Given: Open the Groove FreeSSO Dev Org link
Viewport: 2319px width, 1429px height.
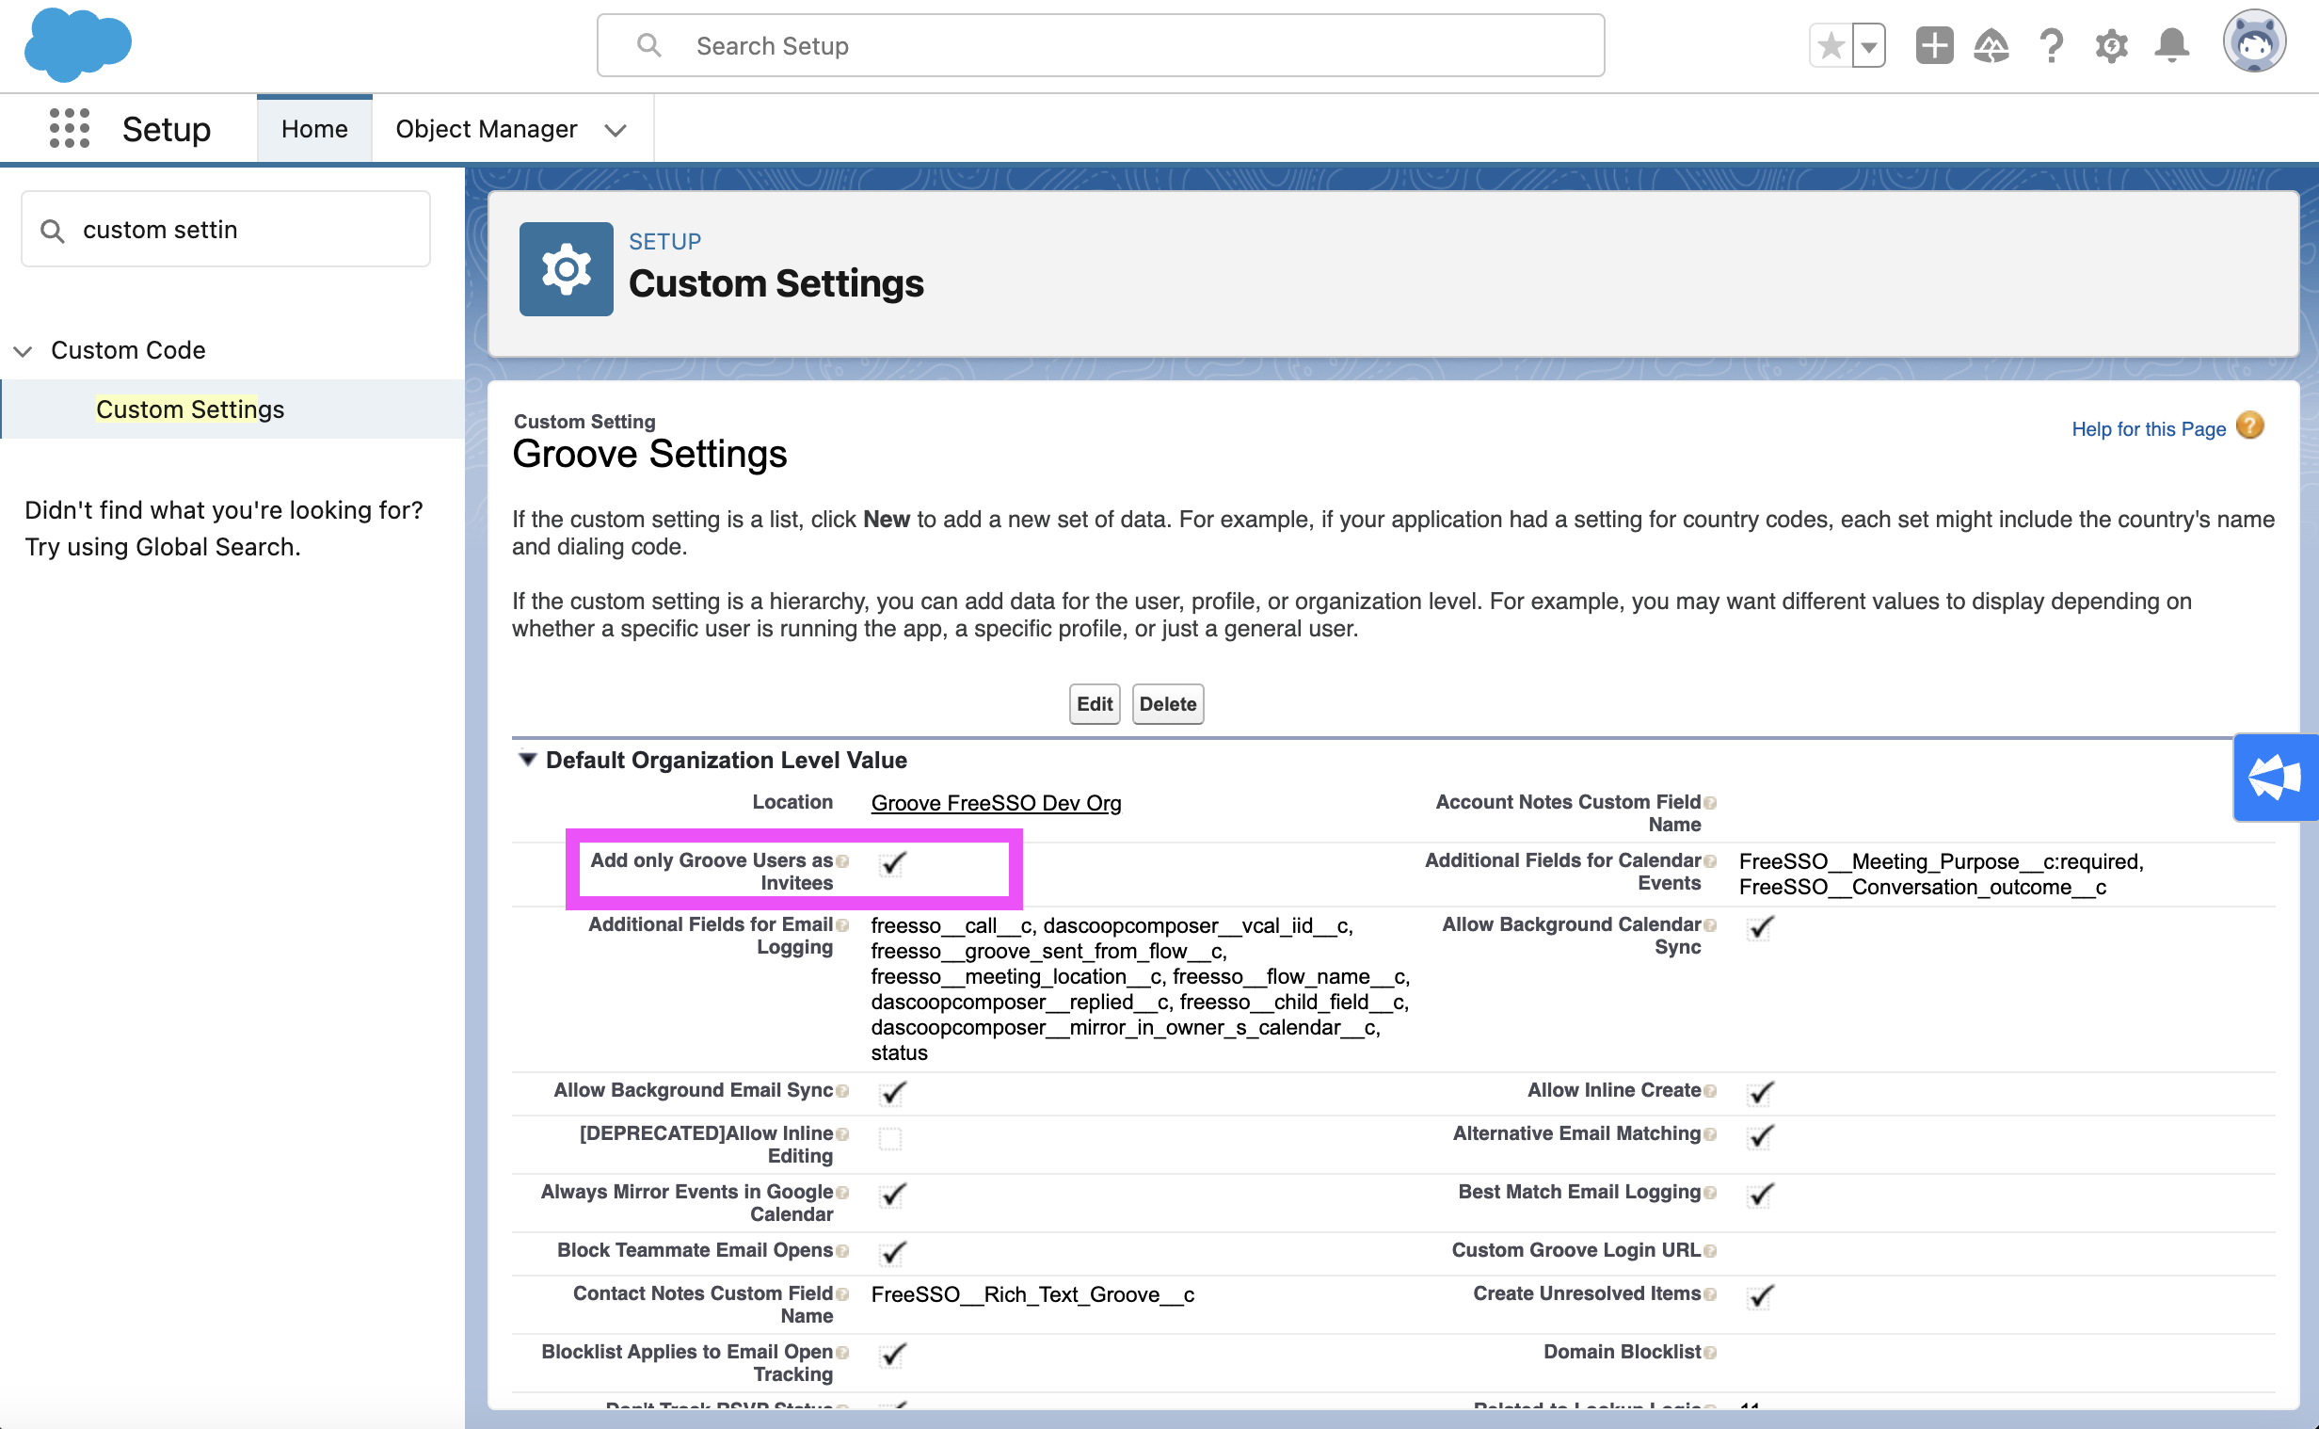Looking at the screenshot, I should pyautogui.click(x=996, y=803).
